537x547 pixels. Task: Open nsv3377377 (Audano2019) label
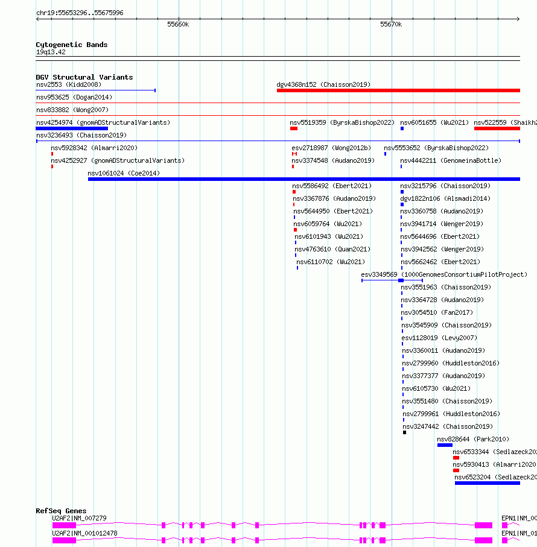coord(444,376)
